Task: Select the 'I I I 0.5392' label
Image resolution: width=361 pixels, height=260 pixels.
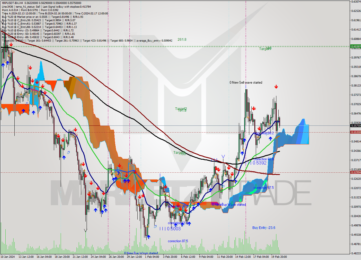Action: coord(257,163)
